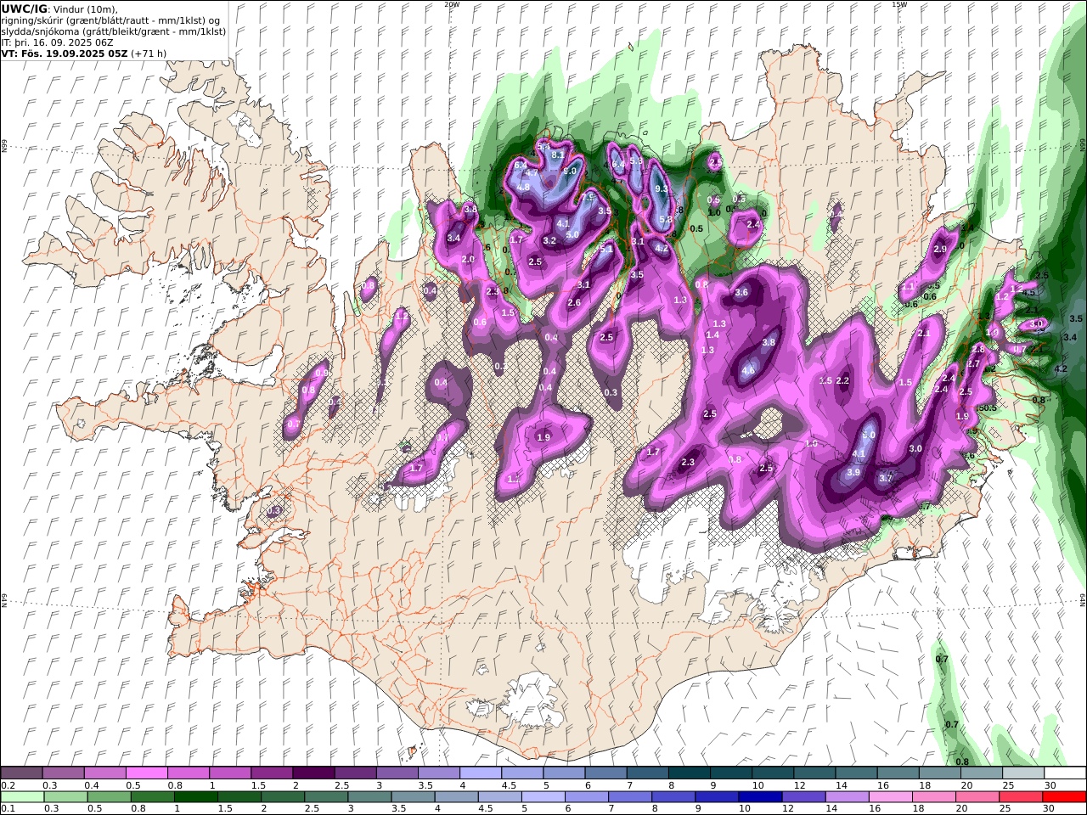Click the '15W' longitude label
Viewport: 1087px width, 815px height.
pyautogui.click(x=899, y=4)
